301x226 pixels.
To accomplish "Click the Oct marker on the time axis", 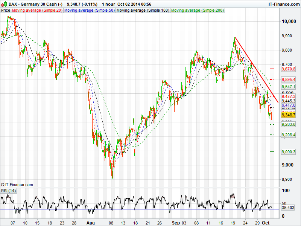I will tap(266, 223).
